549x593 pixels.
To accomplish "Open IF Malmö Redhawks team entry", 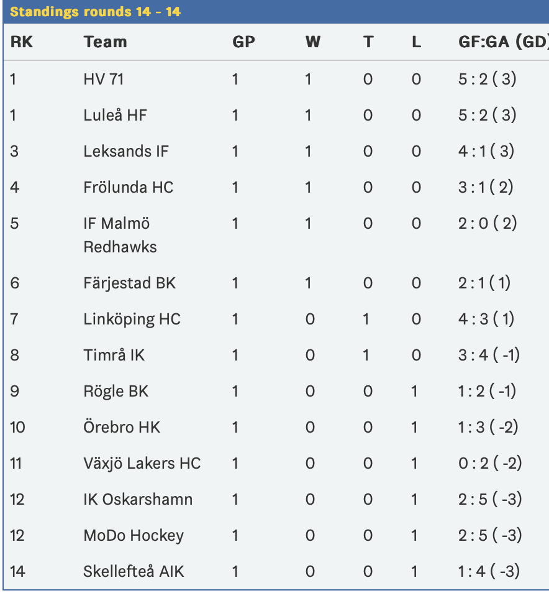I will pyautogui.click(x=120, y=235).
